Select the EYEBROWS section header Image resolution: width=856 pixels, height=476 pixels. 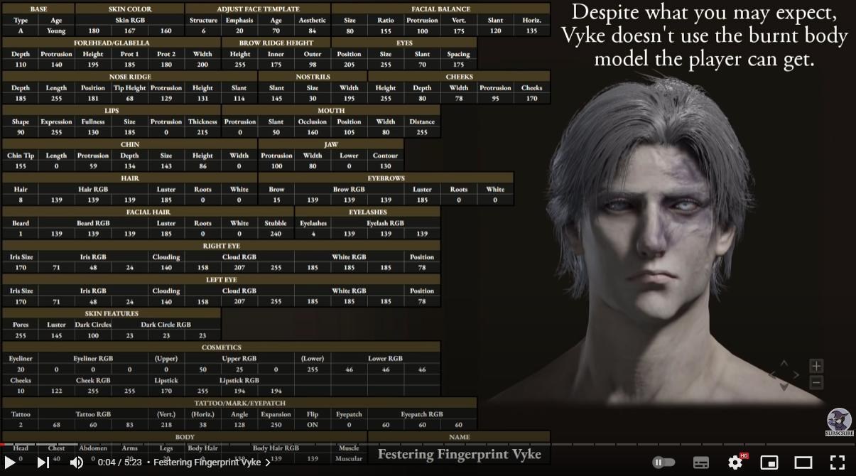coord(386,178)
